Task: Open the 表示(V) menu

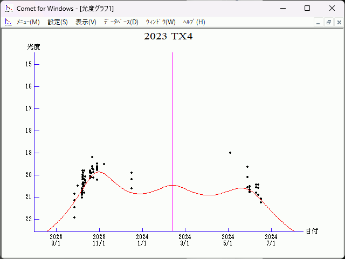Action: point(86,22)
